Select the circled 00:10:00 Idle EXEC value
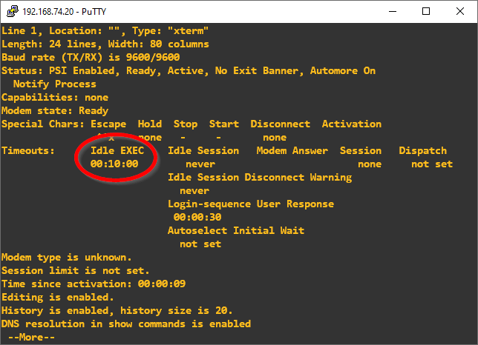 tap(114, 164)
